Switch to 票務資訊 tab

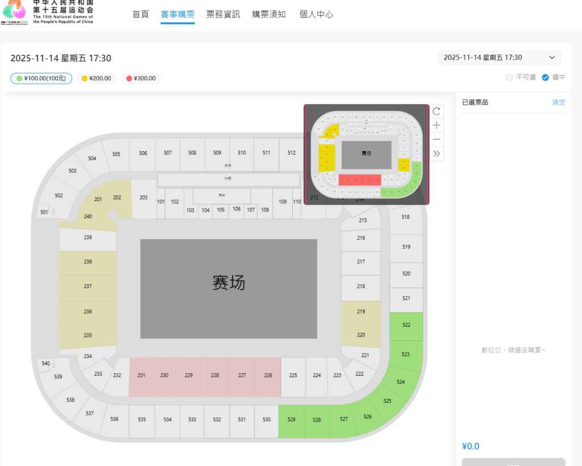pos(223,14)
